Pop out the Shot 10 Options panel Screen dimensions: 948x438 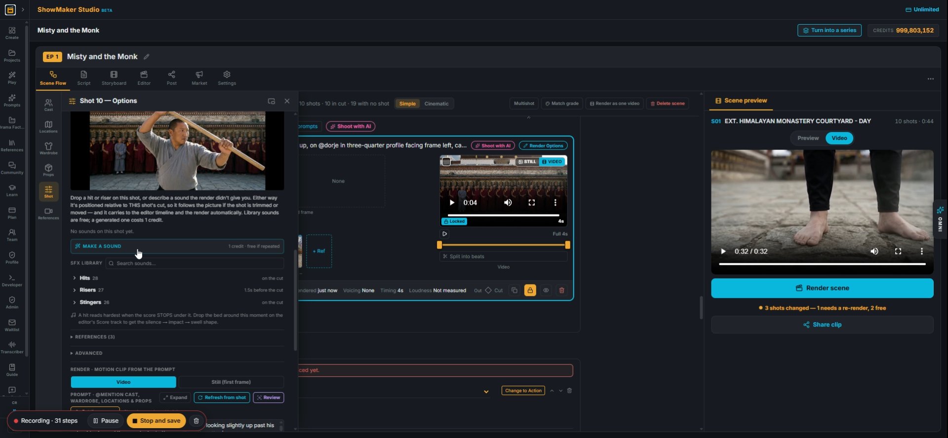click(x=271, y=101)
